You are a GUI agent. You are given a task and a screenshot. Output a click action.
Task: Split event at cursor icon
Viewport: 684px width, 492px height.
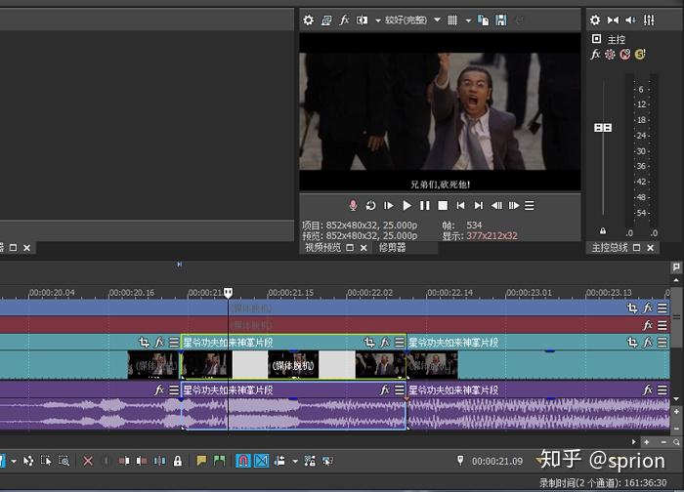pos(159,461)
